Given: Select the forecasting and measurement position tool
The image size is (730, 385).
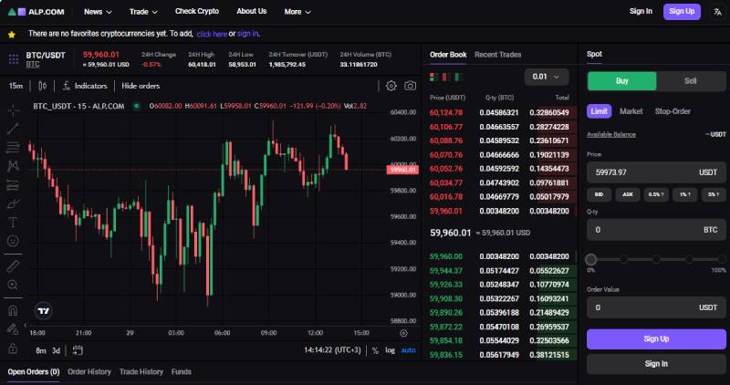Looking at the screenshot, I should 13,185.
